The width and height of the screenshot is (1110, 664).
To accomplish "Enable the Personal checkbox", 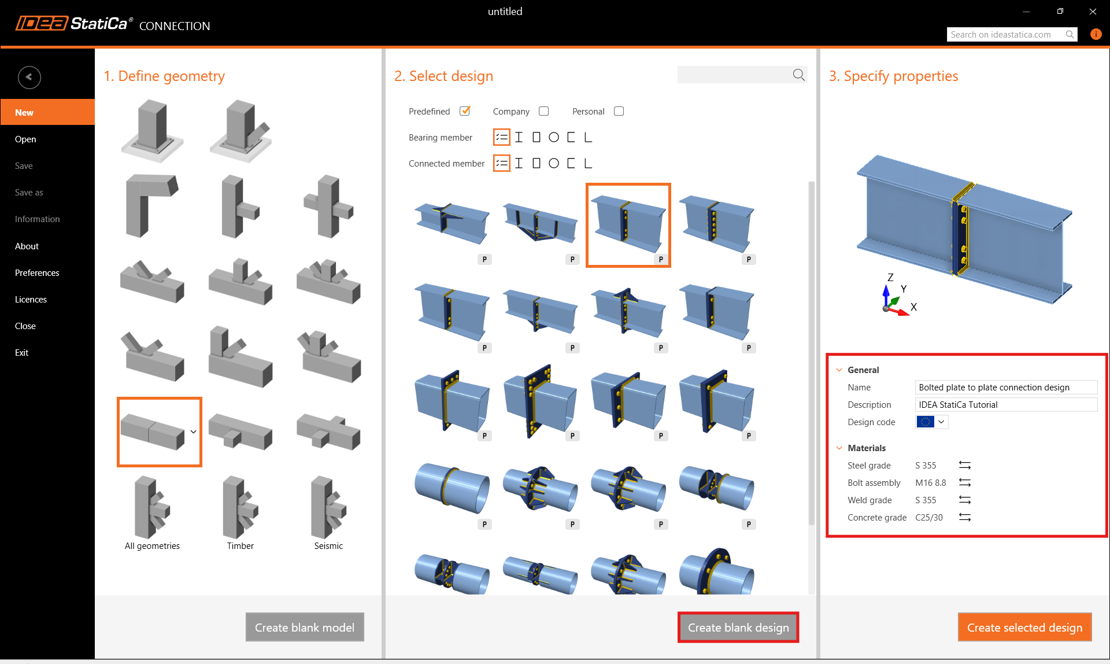I will point(619,111).
